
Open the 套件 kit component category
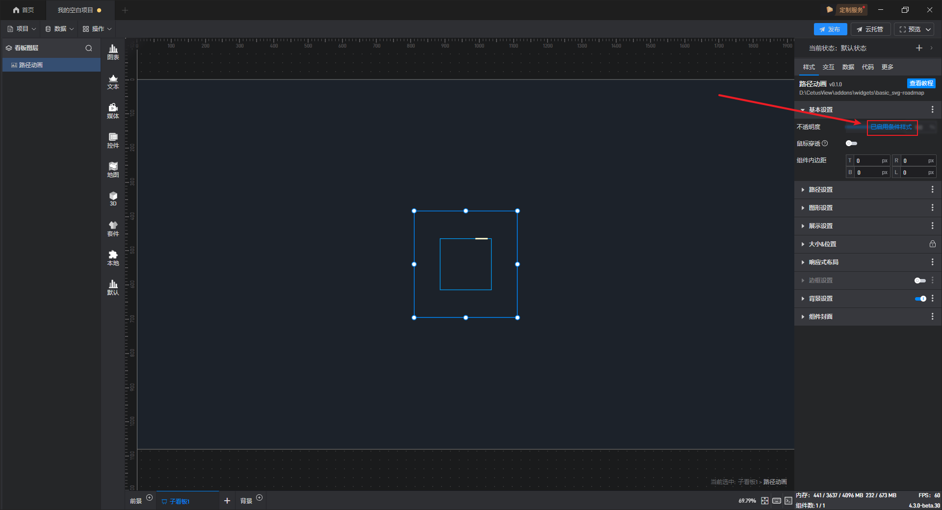[113, 229]
